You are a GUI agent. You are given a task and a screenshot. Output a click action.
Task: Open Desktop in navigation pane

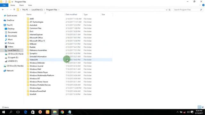point(11,29)
